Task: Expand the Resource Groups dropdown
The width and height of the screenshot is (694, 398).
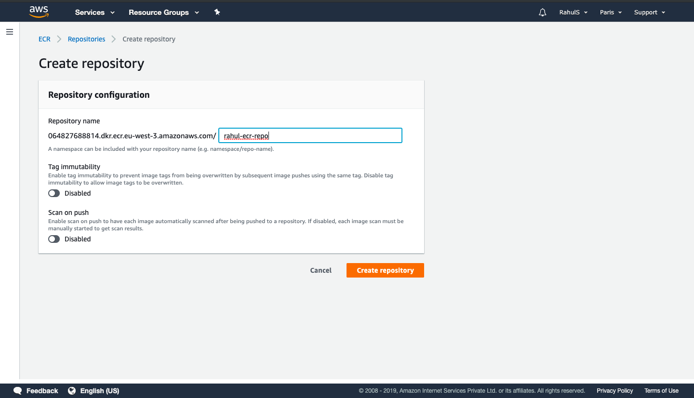Action: pos(163,13)
